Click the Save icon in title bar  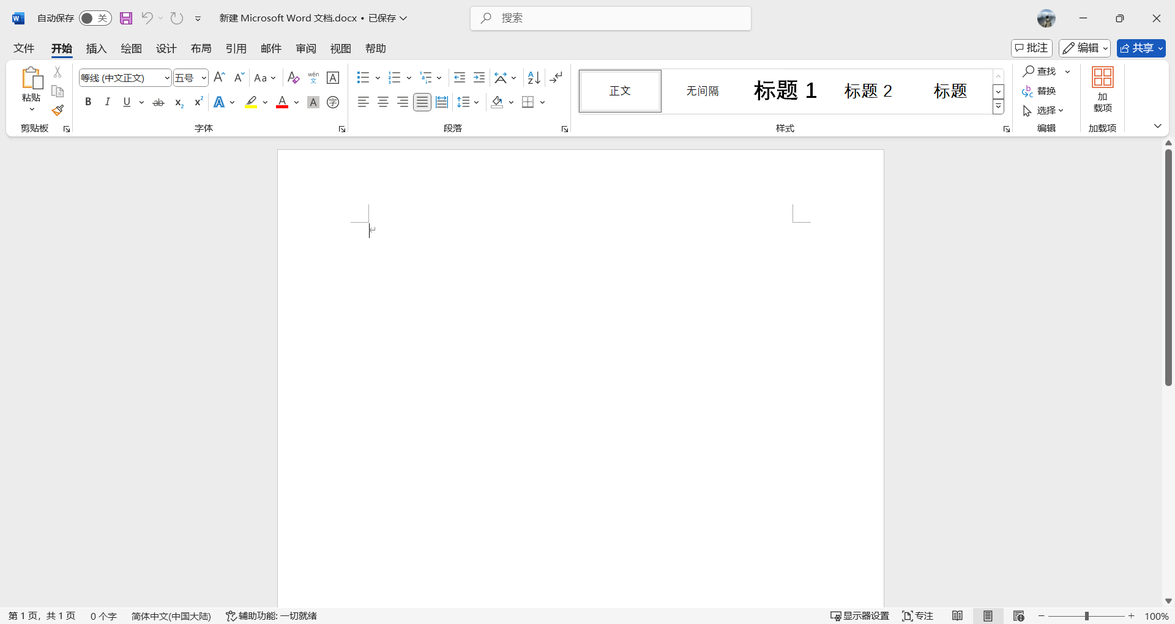[126, 18]
